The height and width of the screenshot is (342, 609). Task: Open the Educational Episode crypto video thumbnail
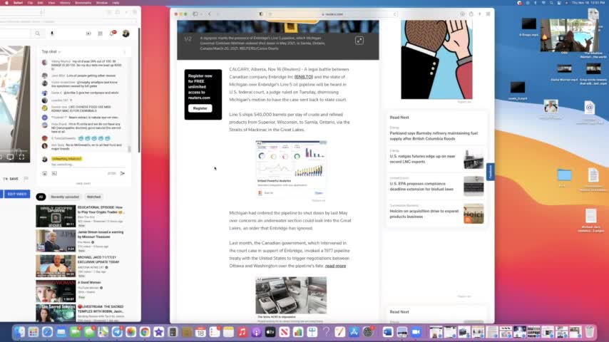point(56,216)
